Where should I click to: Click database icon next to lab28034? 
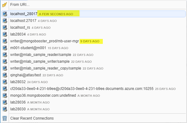coord(5,34)
